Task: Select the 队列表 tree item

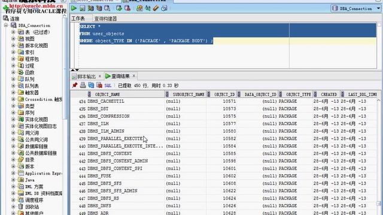Action: [x=32, y=86]
